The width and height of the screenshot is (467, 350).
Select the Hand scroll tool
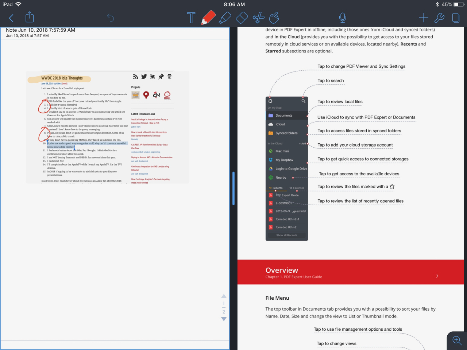coord(274,17)
